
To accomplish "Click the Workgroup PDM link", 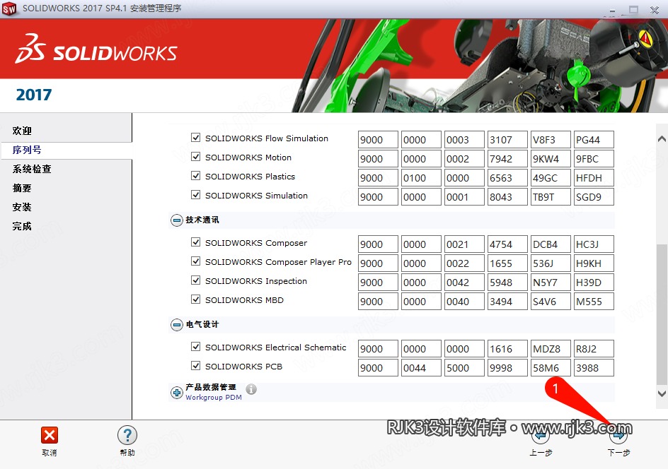I will click(214, 397).
